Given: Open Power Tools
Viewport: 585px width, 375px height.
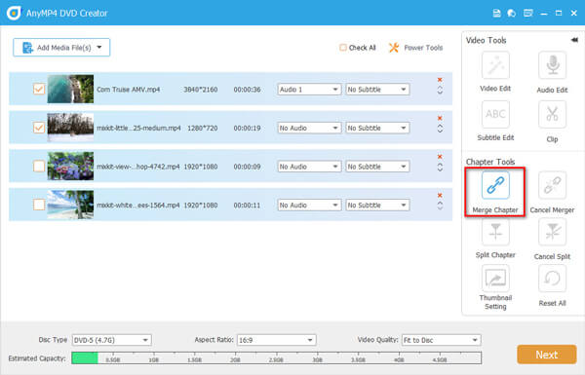Looking at the screenshot, I should (415, 48).
